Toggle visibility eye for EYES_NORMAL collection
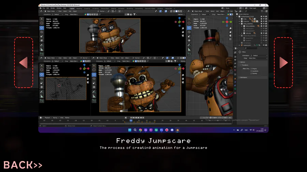Image resolution: width=307 pixels, height=172 pixels. (x=264, y=26)
